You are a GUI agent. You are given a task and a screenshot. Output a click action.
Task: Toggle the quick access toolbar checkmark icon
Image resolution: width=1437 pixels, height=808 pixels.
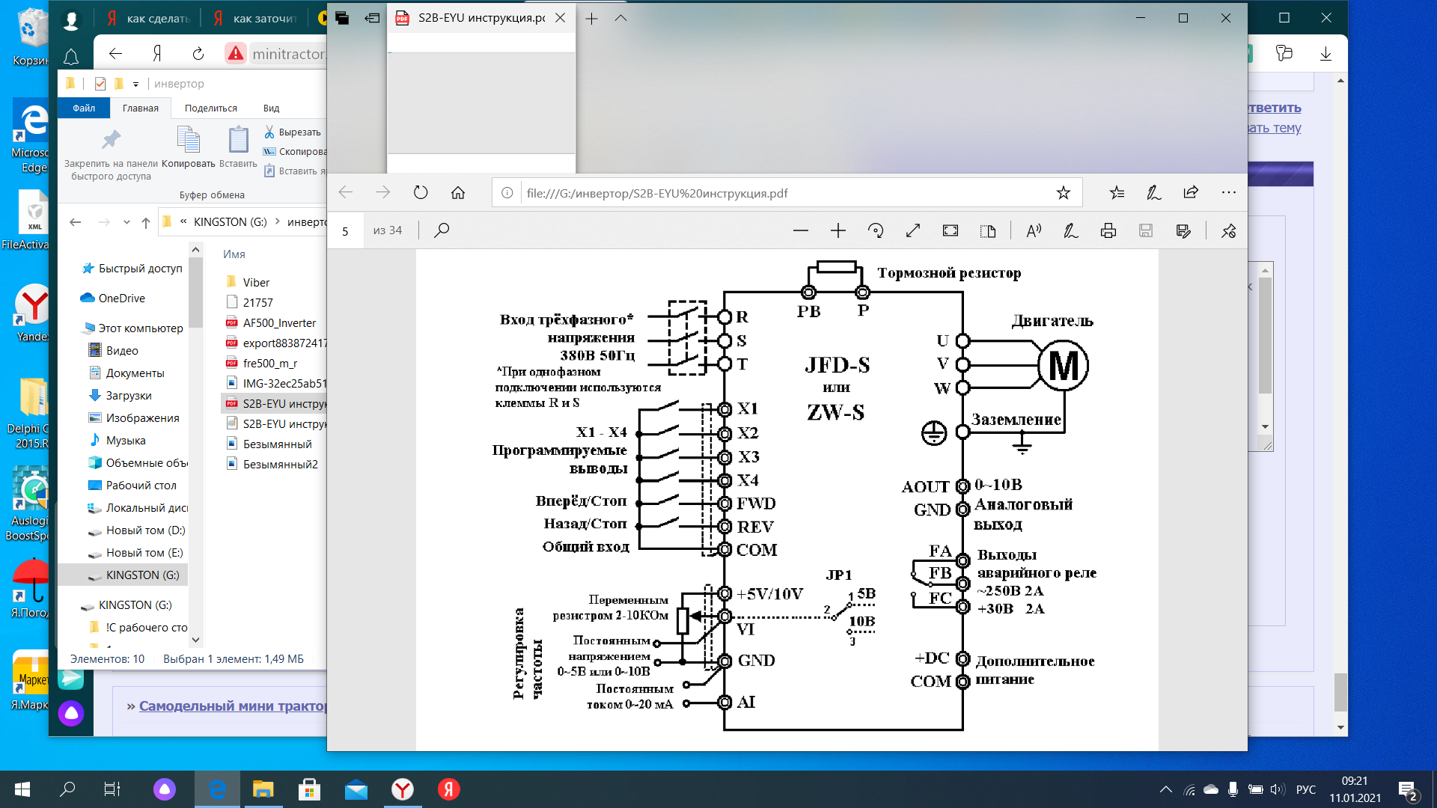point(100,84)
